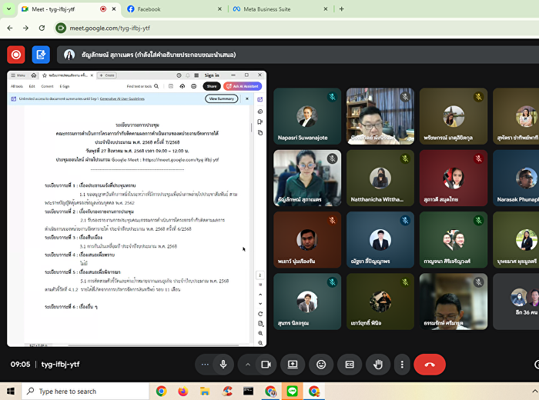Image resolution: width=539 pixels, height=400 pixels.
Task: Click the raise hand button
Action: coord(377,364)
